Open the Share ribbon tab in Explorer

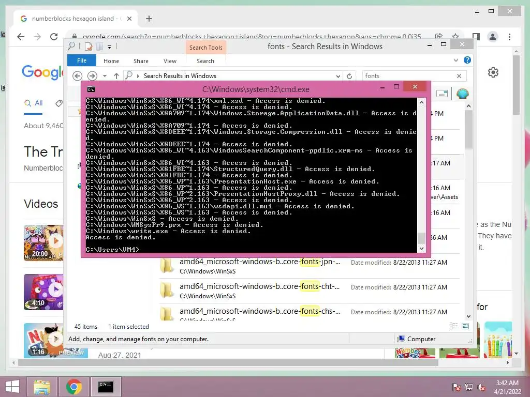pos(141,61)
